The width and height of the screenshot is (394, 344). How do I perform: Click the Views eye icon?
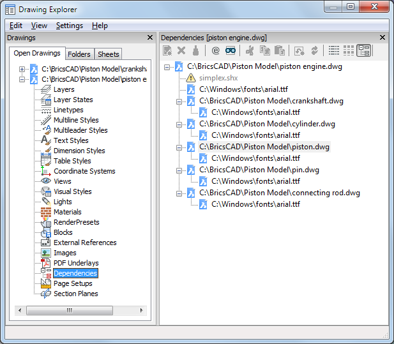46,181
